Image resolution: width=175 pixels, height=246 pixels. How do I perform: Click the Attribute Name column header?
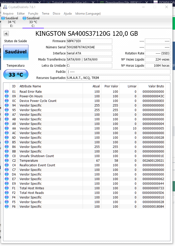(30, 86)
